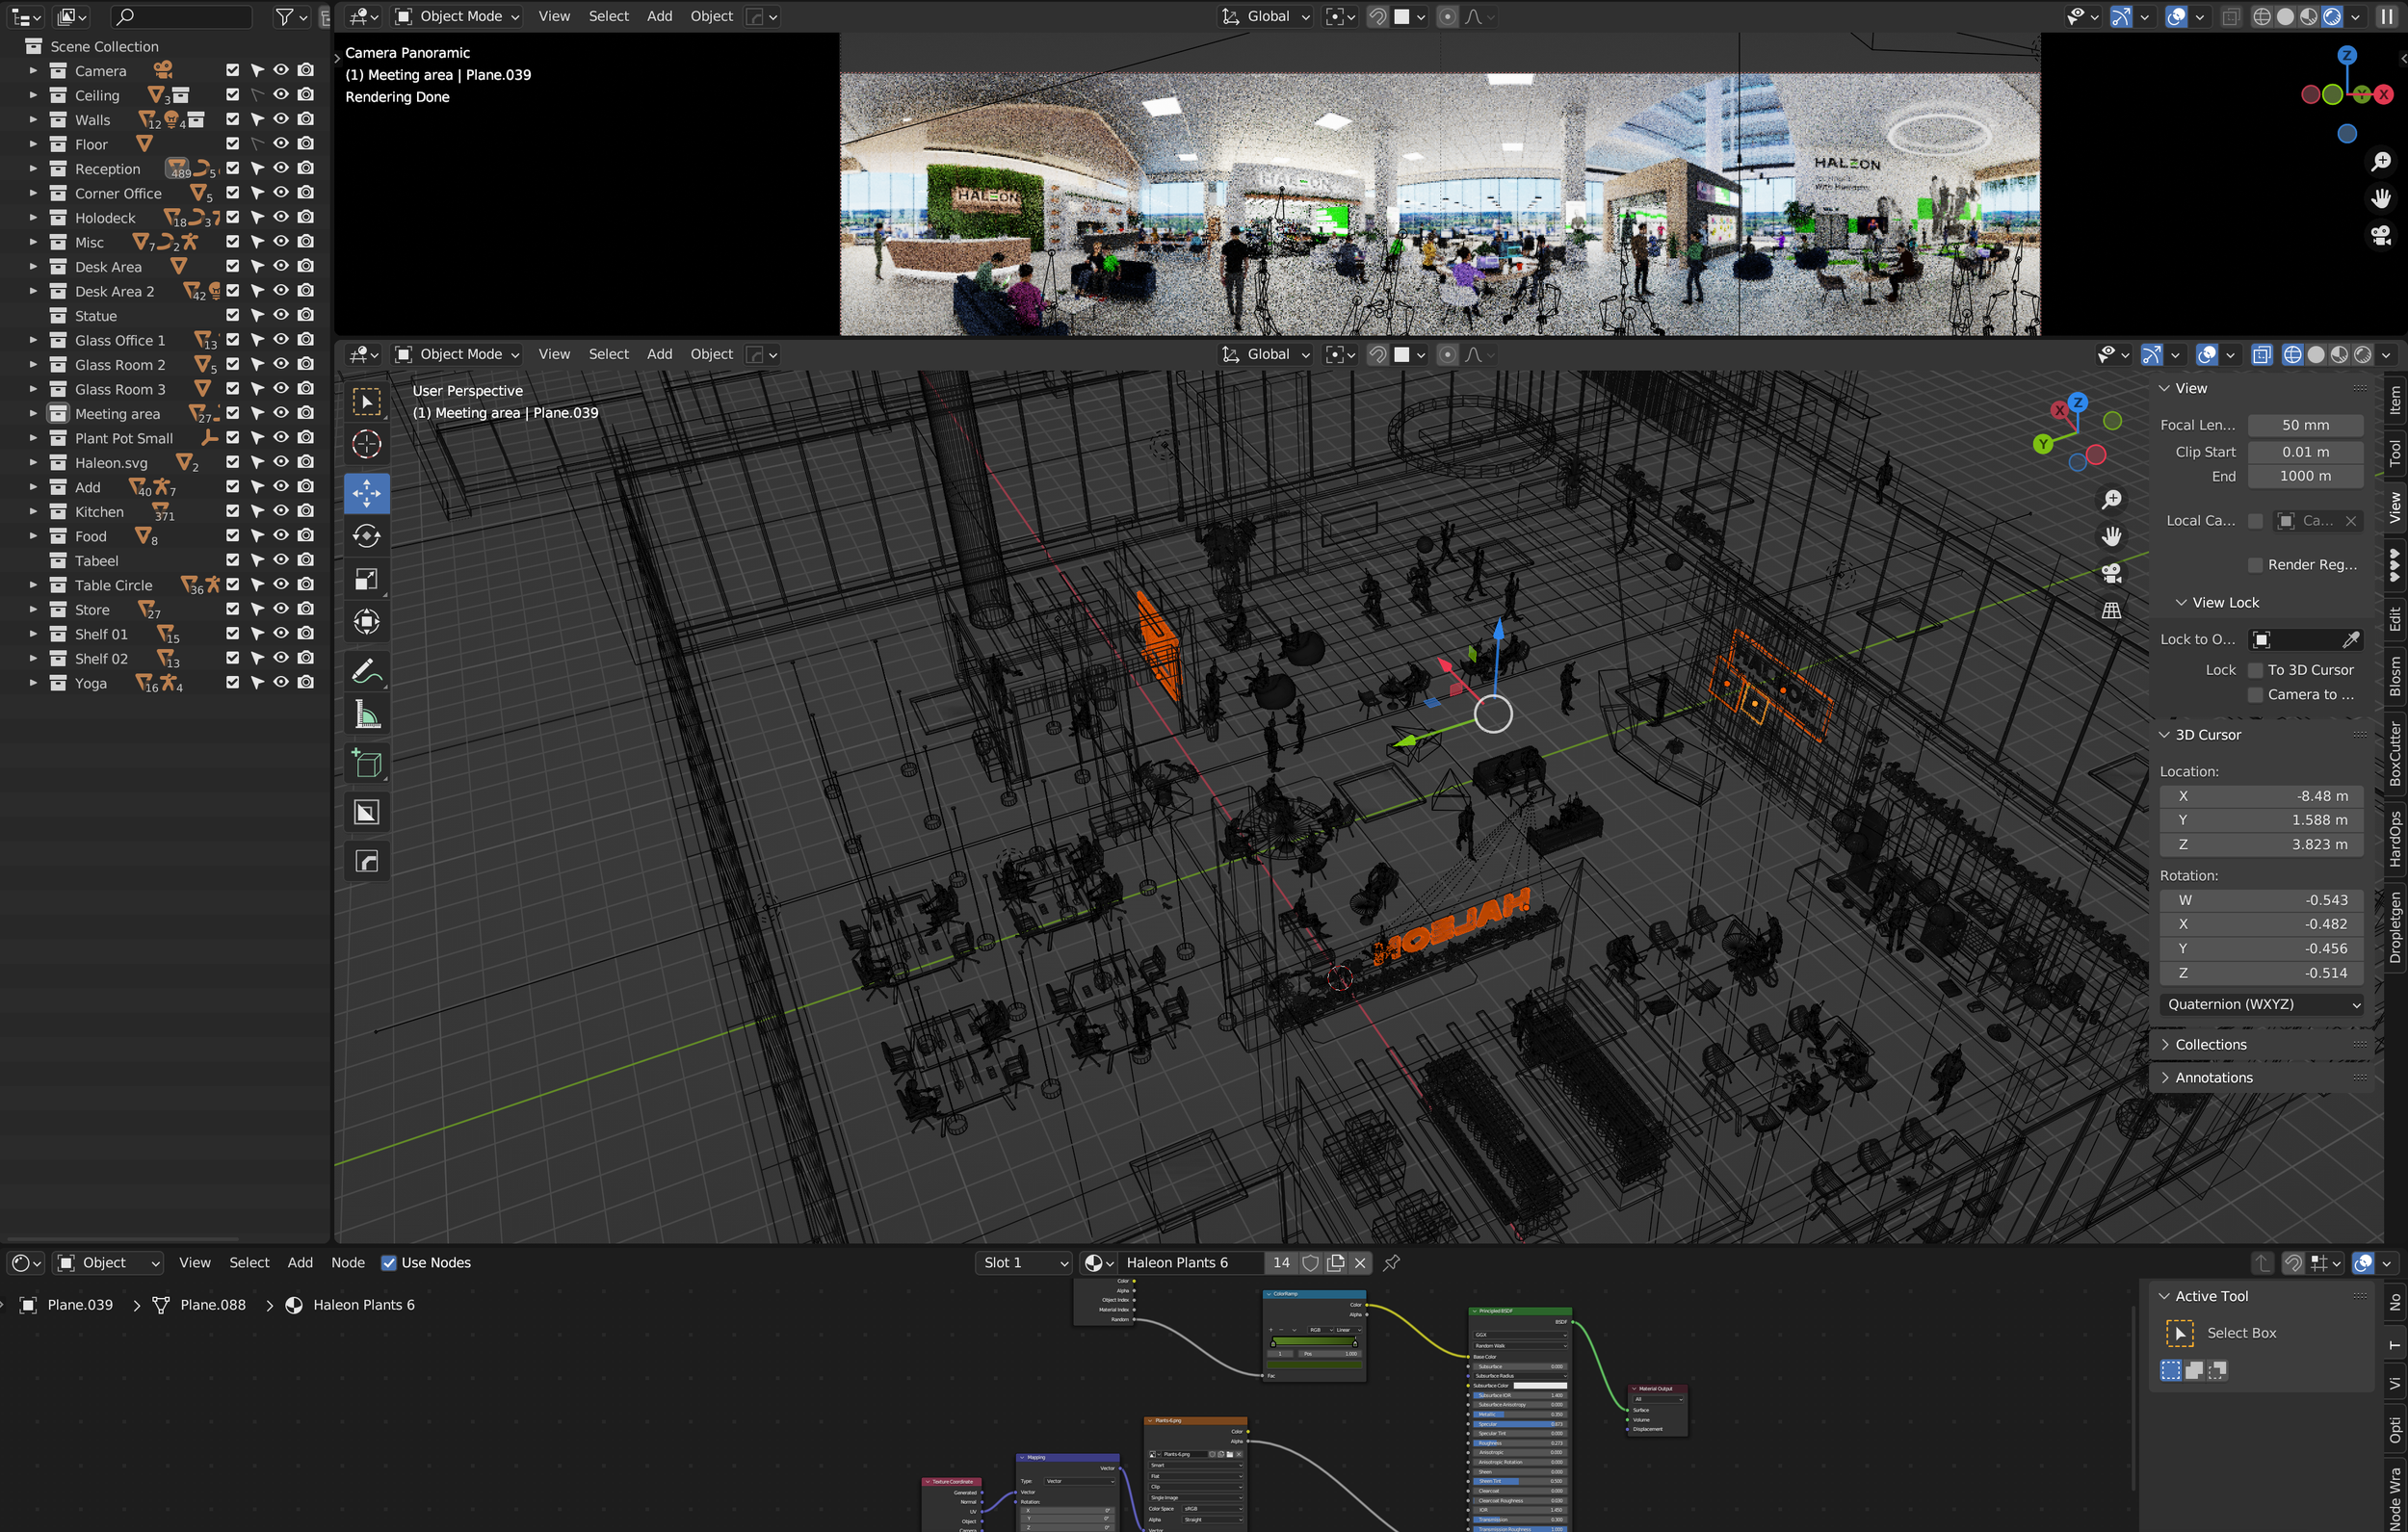Open Add menu in main viewport header
Image resolution: width=2408 pixels, height=1532 pixels.
(x=659, y=354)
